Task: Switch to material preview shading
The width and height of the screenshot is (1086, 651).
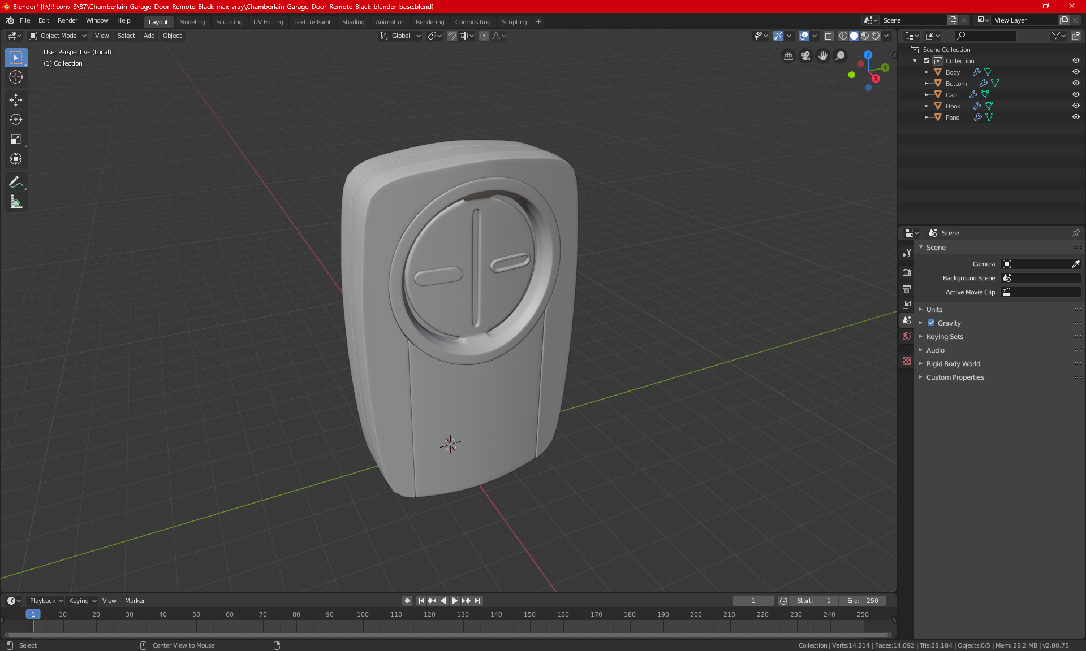Action: pos(865,36)
